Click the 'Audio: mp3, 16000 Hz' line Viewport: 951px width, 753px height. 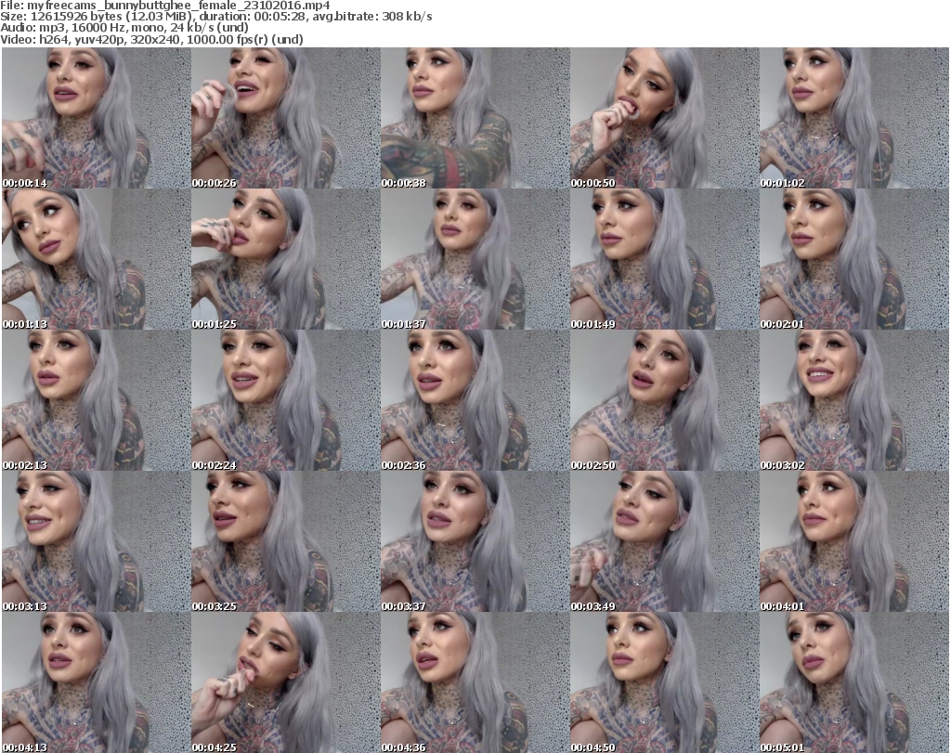pos(124,28)
